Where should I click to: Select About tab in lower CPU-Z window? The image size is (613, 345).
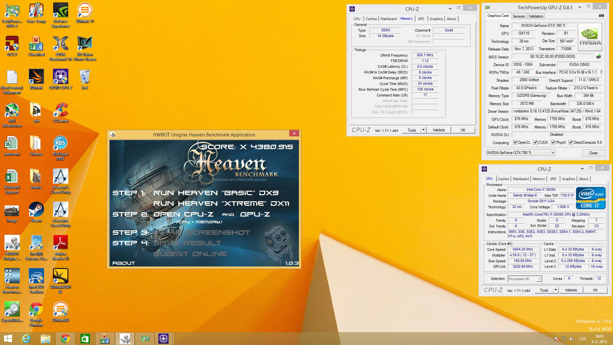click(584, 179)
